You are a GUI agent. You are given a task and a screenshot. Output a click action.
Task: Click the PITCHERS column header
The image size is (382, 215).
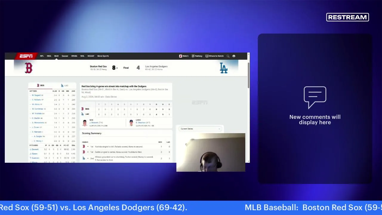coord(34,145)
